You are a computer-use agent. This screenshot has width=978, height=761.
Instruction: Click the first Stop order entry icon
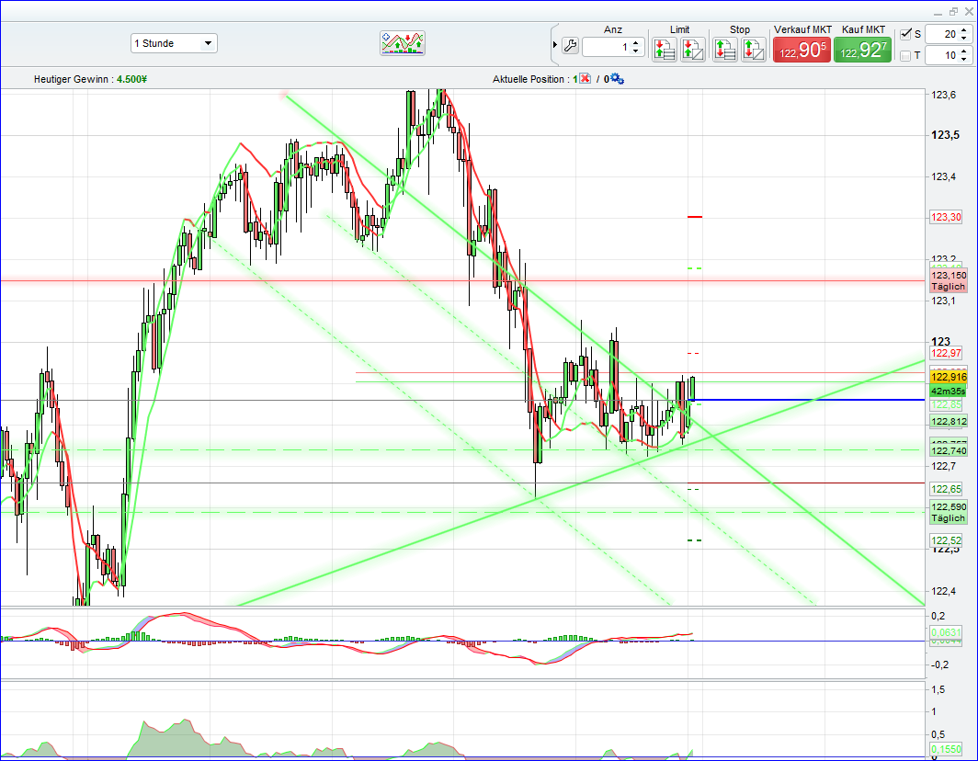(723, 48)
